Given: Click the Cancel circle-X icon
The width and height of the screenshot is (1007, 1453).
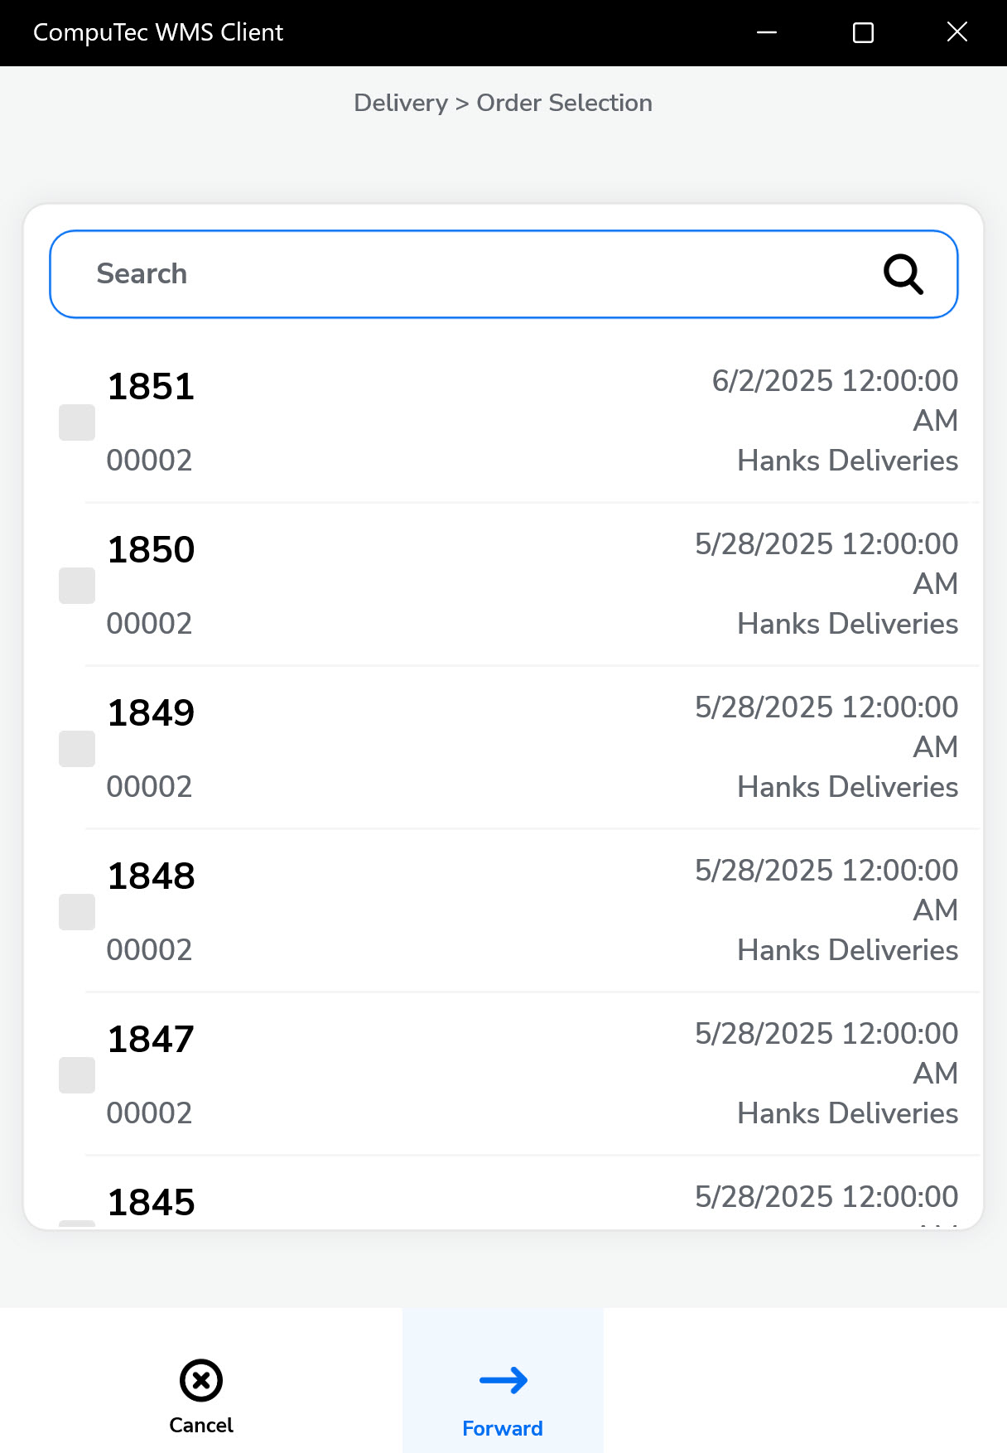Looking at the screenshot, I should 201,1380.
